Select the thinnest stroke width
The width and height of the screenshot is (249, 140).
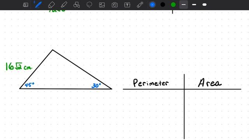click(x=184, y=5)
